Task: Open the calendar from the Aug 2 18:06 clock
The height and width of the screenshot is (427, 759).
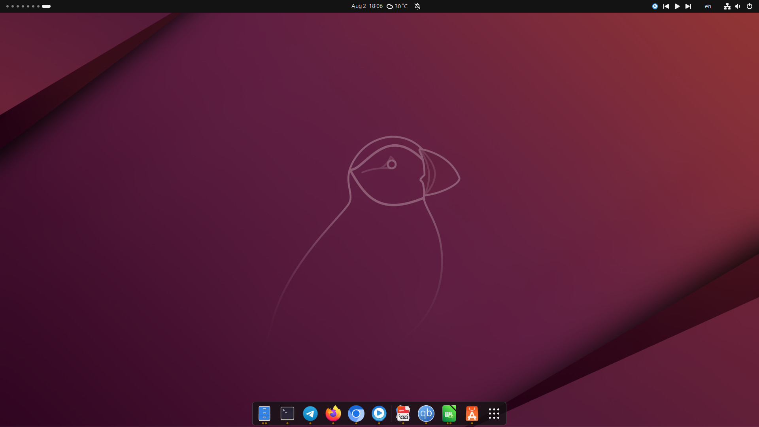Action: point(367,6)
